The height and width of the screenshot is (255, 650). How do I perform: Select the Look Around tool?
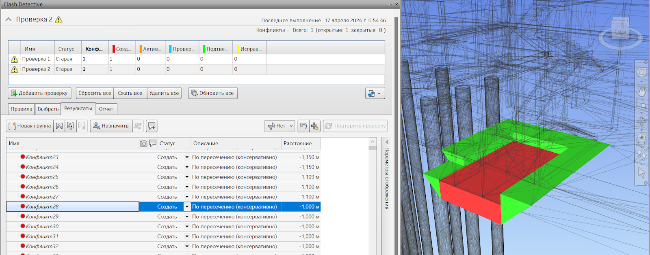point(641,138)
